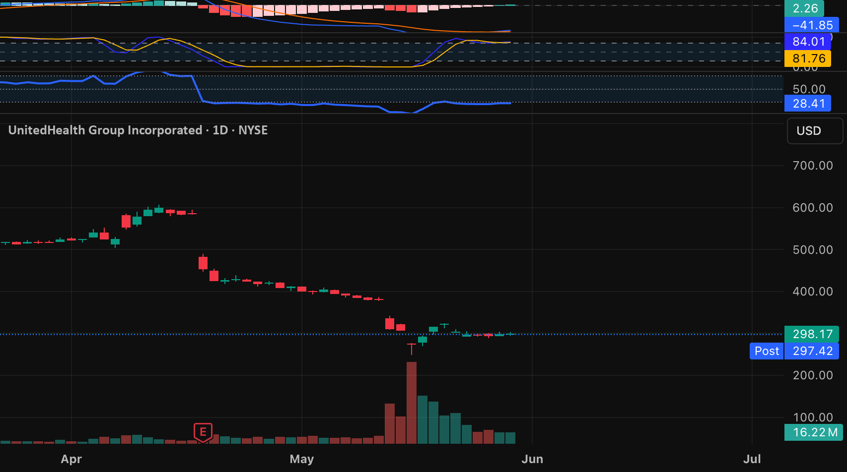Select the 500.00 price scale label
This screenshot has width=847, height=472.
tap(813, 250)
